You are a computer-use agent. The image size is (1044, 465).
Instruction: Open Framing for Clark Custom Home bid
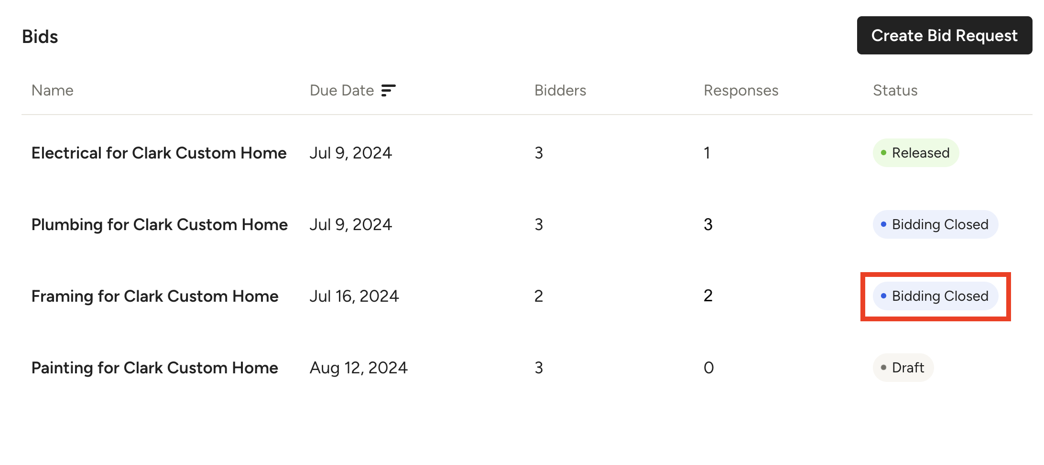[154, 296]
